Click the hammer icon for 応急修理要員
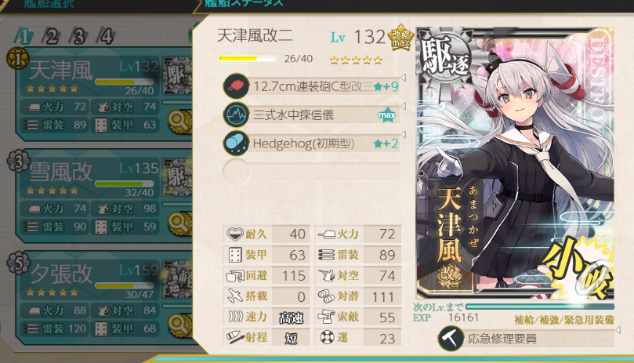The width and height of the screenshot is (634, 363). [x=451, y=339]
